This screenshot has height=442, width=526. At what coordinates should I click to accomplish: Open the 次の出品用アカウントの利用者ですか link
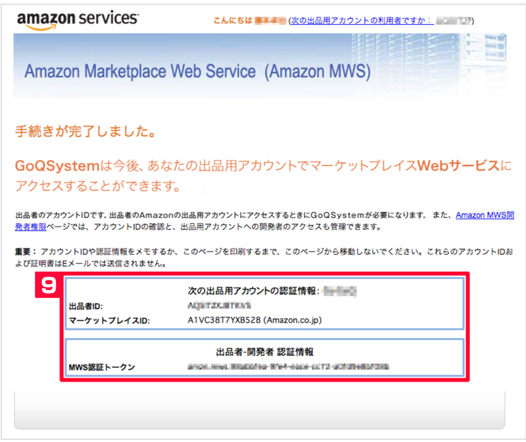click(x=362, y=21)
